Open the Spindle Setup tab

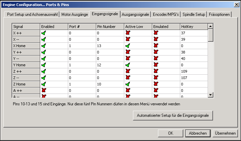tap(194, 14)
